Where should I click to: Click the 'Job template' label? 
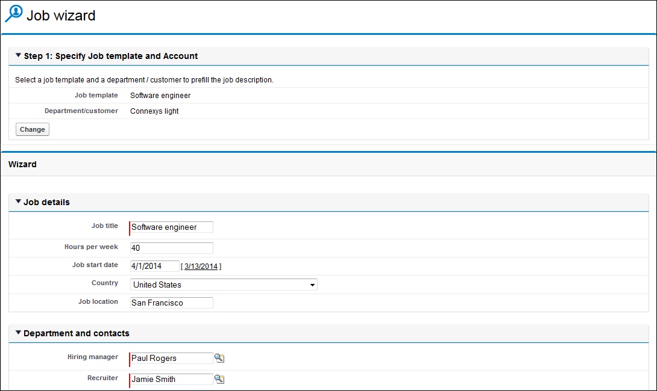(x=96, y=96)
